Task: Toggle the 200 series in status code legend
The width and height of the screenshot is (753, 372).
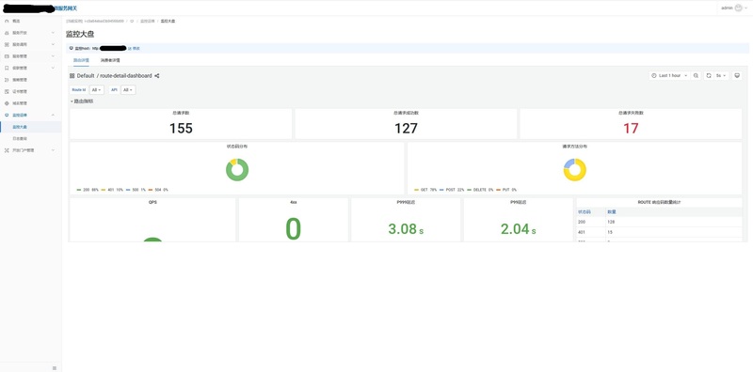Action: tap(88, 190)
